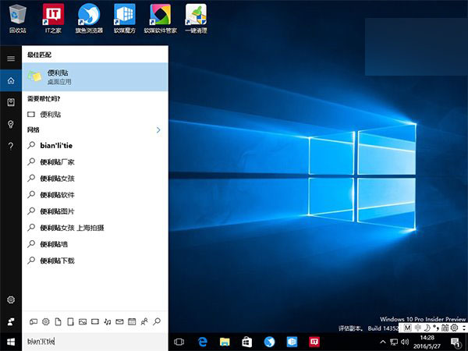Viewport: 468px width, 351px height.
Task: Open File Explorer from taskbar
Action: click(x=225, y=342)
